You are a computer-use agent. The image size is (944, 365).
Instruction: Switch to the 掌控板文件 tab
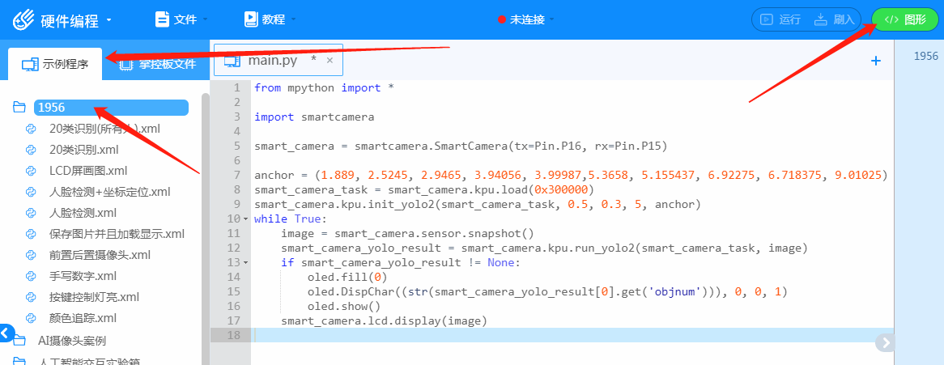pos(157,64)
